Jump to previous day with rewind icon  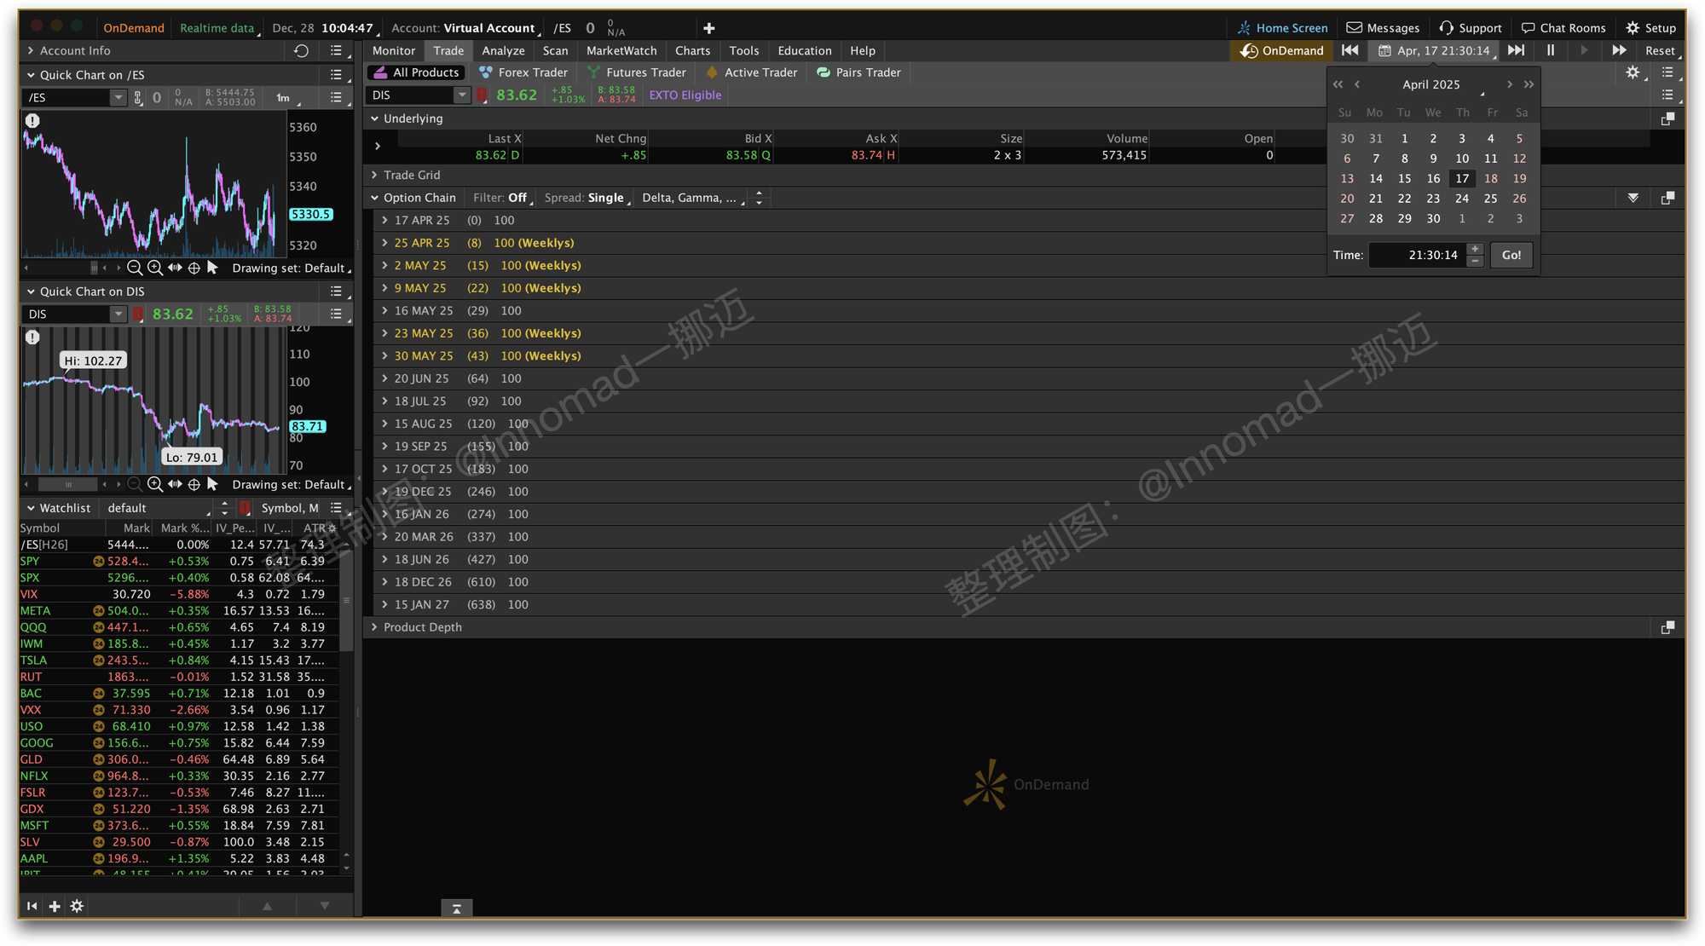1350,50
